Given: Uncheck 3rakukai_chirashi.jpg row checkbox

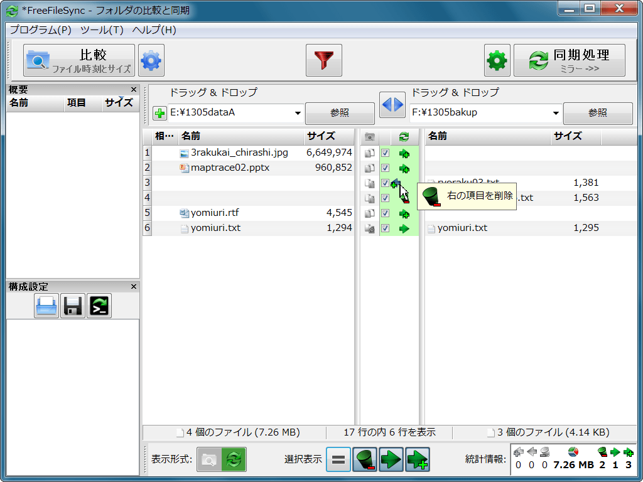Looking at the screenshot, I should pyautogui.click(x=385, y=153).
